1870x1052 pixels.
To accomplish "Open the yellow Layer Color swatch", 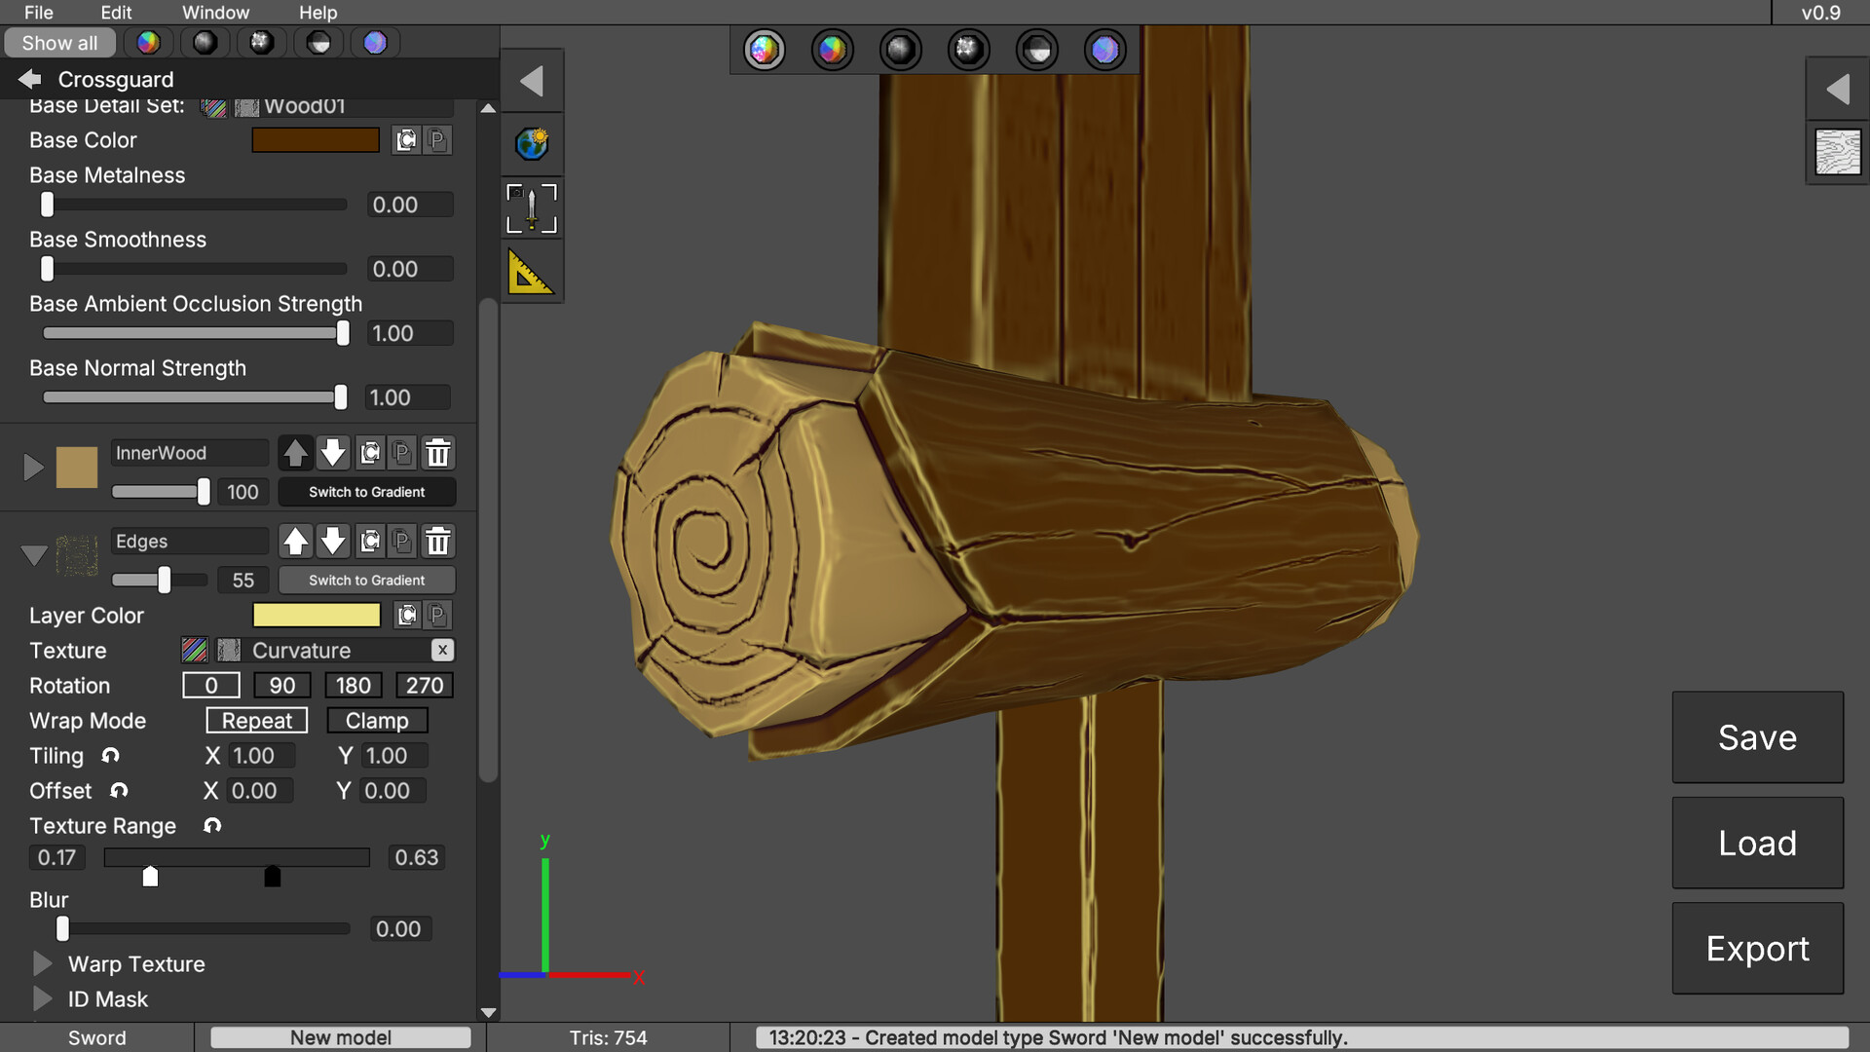I will coord(317,615).
